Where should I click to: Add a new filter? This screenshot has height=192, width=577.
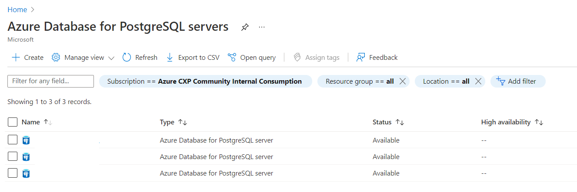pyautogui.click(x=518, y=81)
